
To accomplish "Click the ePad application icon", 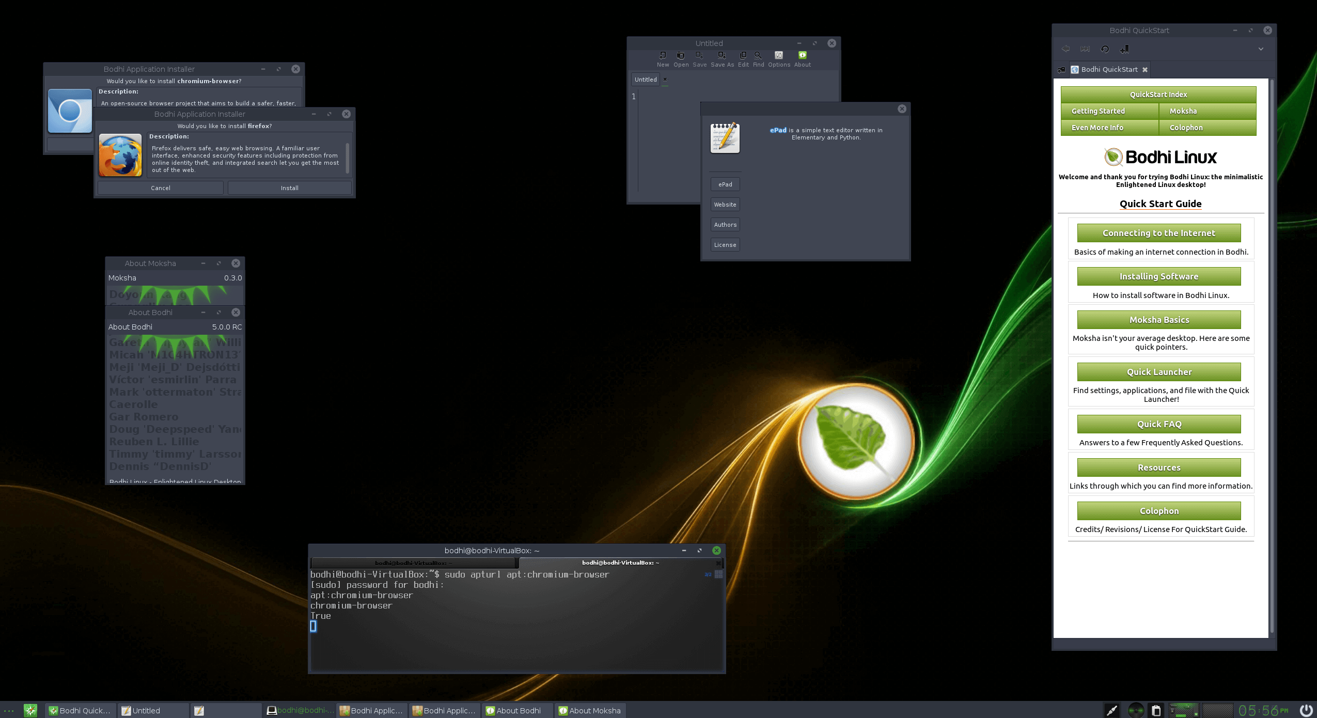I will pos(725,137).
